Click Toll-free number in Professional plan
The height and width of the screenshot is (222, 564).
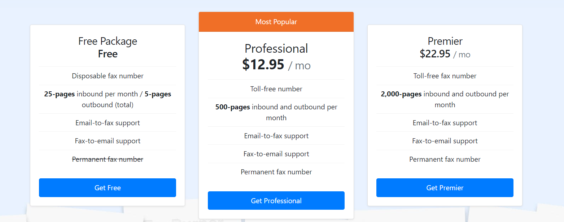tap(276, 89)
